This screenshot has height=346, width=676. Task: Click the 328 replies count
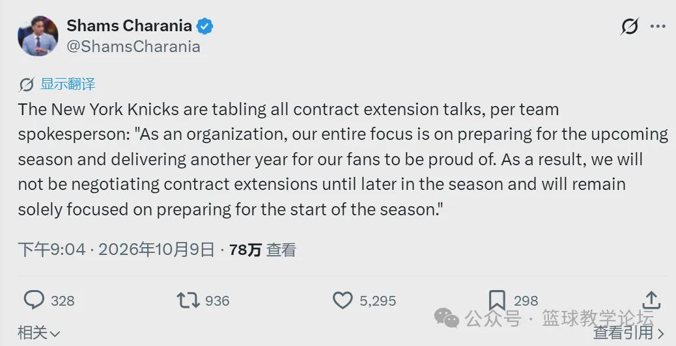[63, 301]
